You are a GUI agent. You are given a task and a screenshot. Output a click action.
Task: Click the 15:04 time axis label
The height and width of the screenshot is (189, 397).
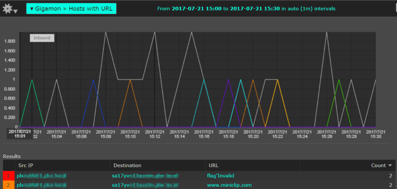point(56,134)
